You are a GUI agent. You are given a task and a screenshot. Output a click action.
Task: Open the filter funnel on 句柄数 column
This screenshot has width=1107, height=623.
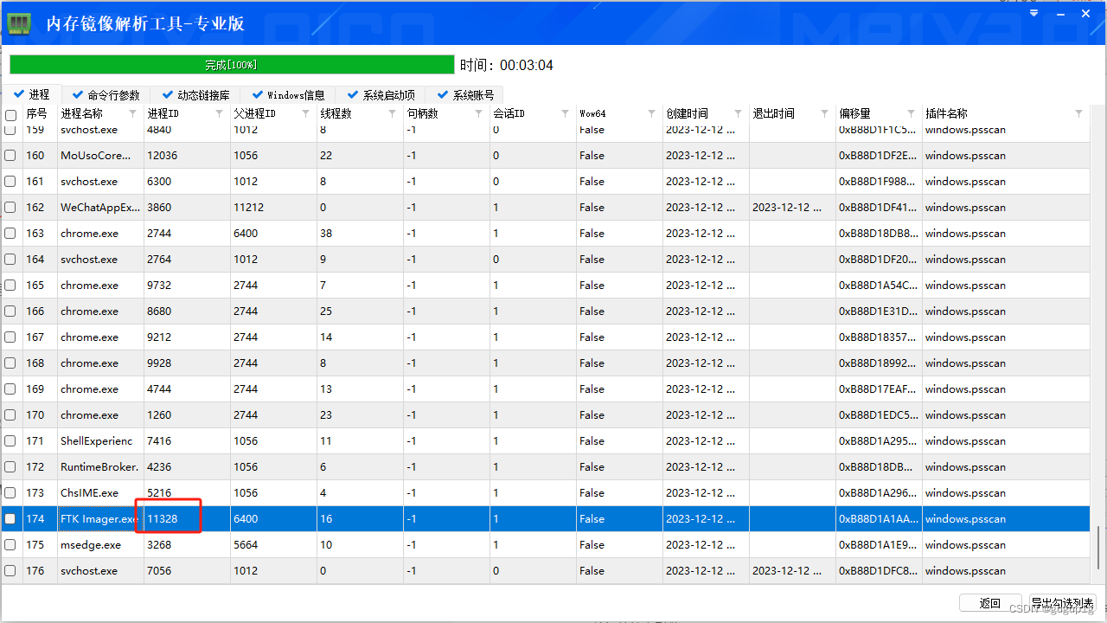click(478, 114)
